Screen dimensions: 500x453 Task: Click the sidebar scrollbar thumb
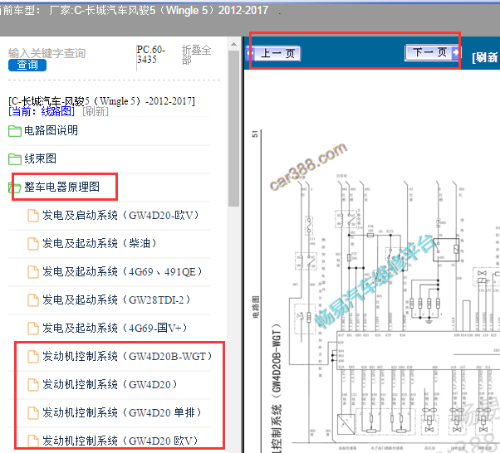pos(233,129)
